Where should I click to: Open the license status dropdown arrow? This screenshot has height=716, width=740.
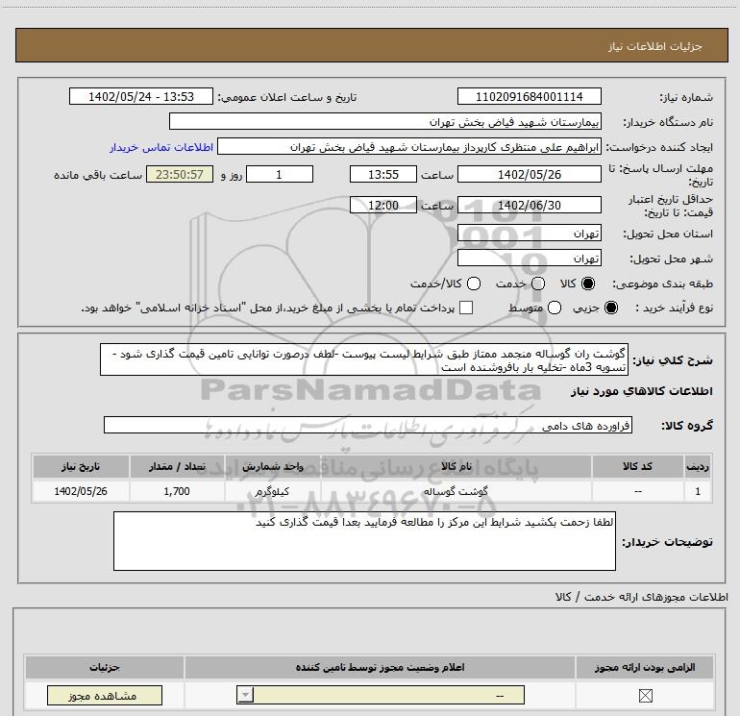[245, 695]
